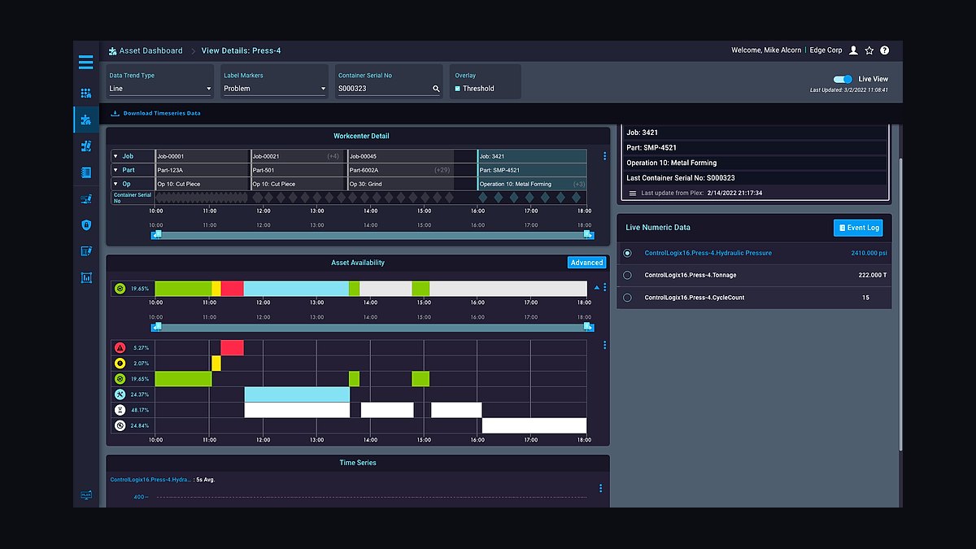Grab Workcenter Detail range slider left handle
The width and height of the screenshot is (976, 549).
(158, 234)
